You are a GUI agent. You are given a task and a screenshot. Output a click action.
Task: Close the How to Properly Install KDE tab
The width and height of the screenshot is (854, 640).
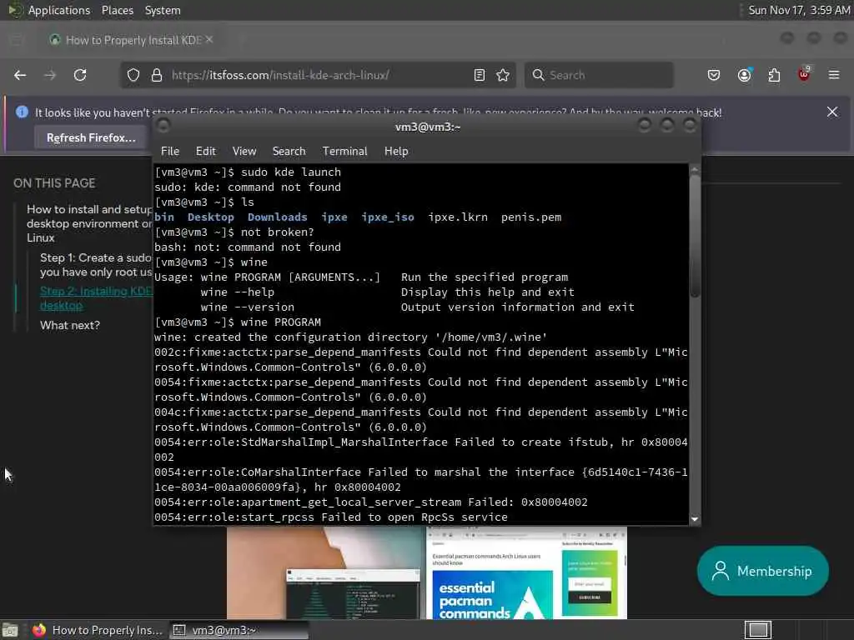209,40
